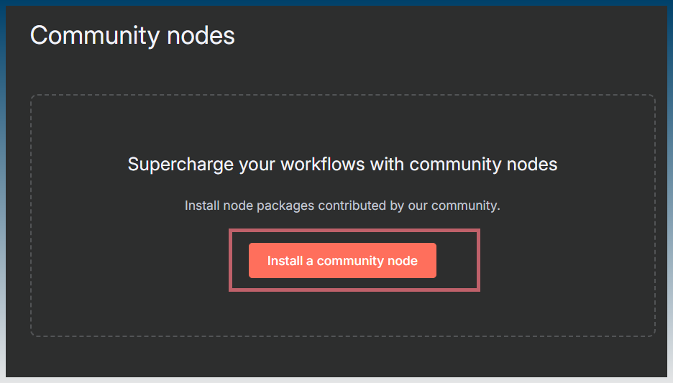Click the Supercharge your workflows headline text
Screen dimensions: 673x383
point(342,165)
